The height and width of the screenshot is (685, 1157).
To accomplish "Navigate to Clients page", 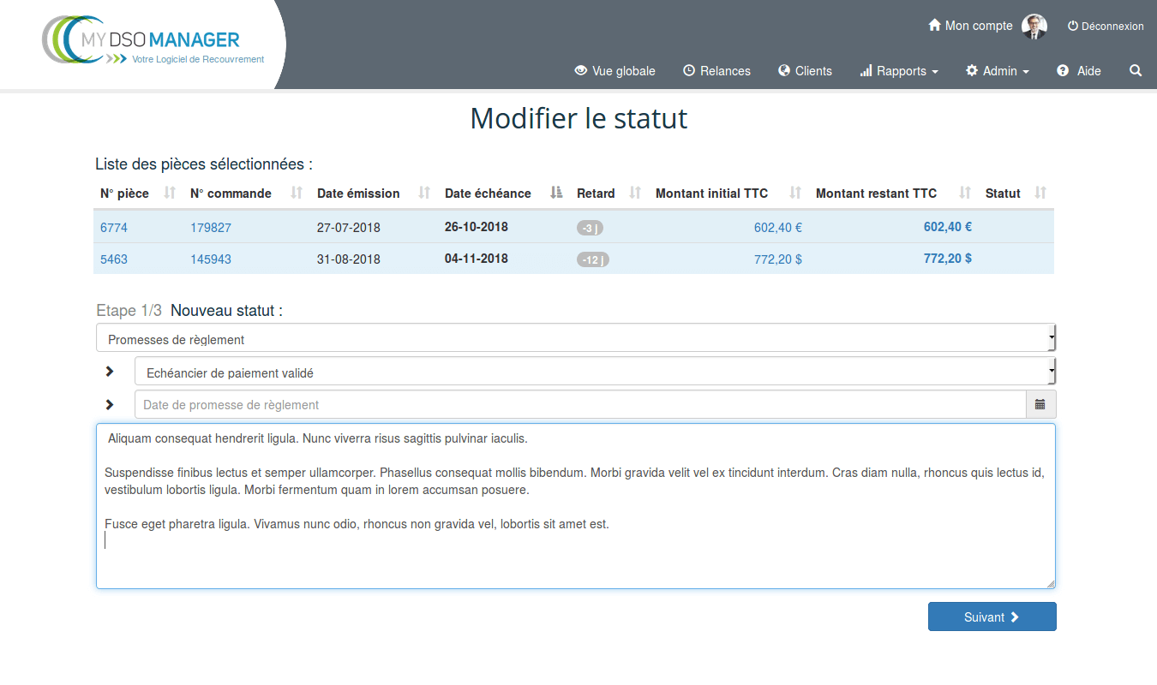I will tap(805, 71).
